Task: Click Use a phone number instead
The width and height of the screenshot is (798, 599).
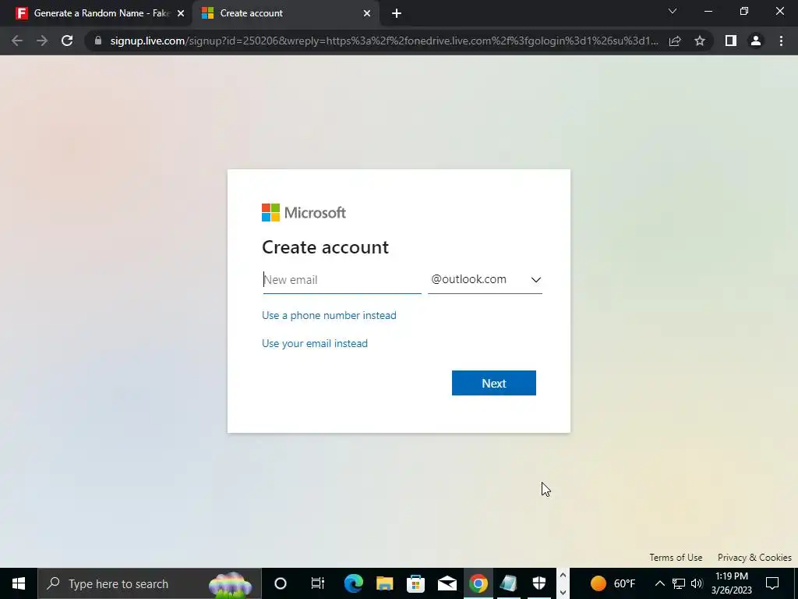Action: click(329, 315)
